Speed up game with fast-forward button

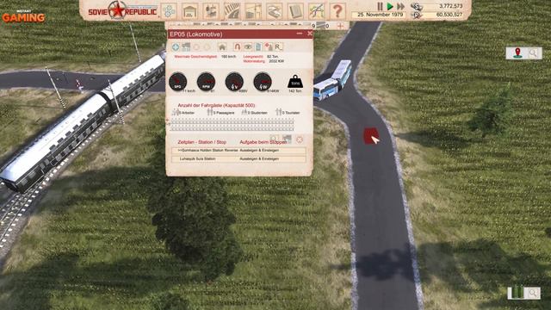(400, 6)
